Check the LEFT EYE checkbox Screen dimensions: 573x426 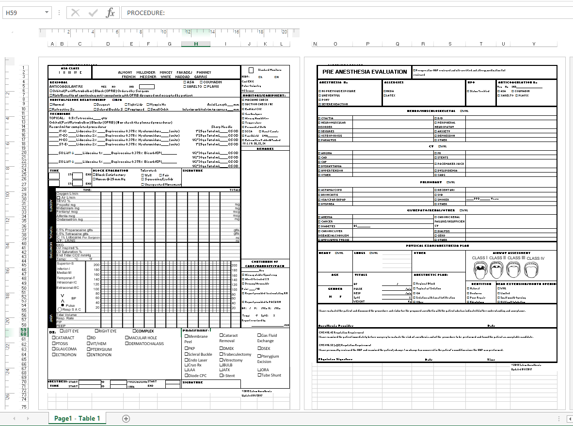(62, 331)
